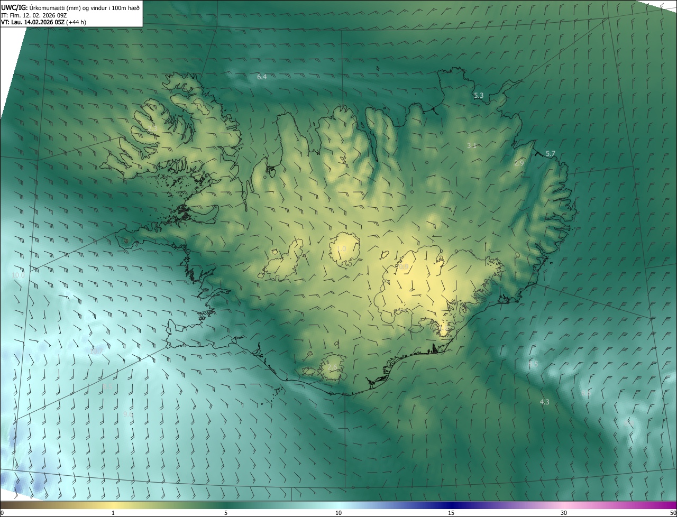Click the 2.6 value label on the map
This screenshot has height=517, width=677.
(332, 367)
